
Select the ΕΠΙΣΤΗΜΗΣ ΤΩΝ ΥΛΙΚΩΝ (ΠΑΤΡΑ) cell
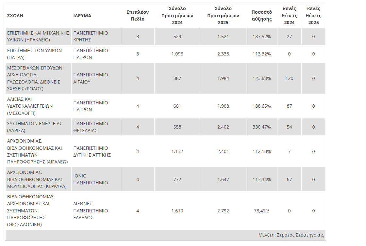coord(34,54)
